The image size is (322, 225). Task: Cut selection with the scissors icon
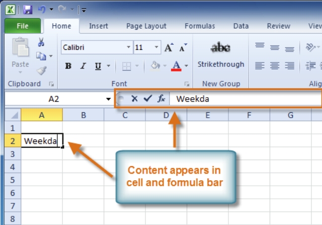pos(41,42)
